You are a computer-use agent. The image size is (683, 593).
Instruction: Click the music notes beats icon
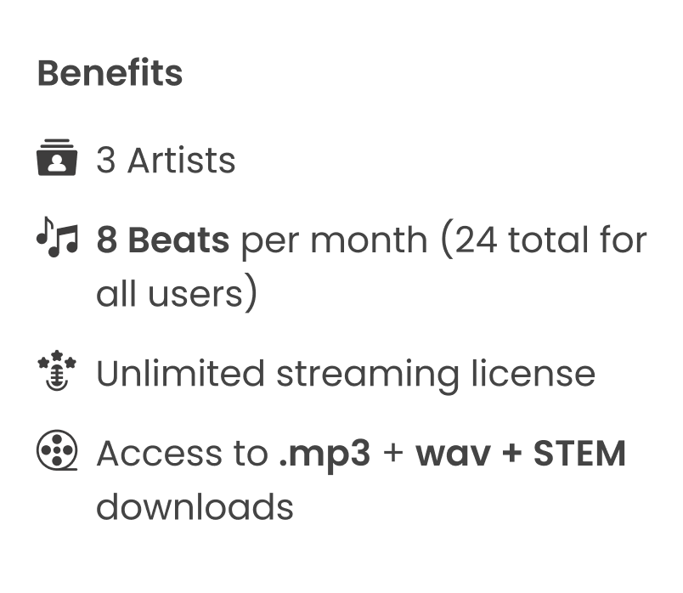pos(57,239)
